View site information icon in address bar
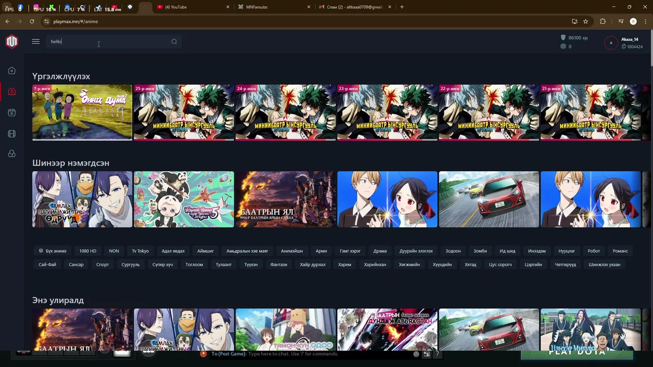Screen dimensions: 653x367 coord(46,21)
